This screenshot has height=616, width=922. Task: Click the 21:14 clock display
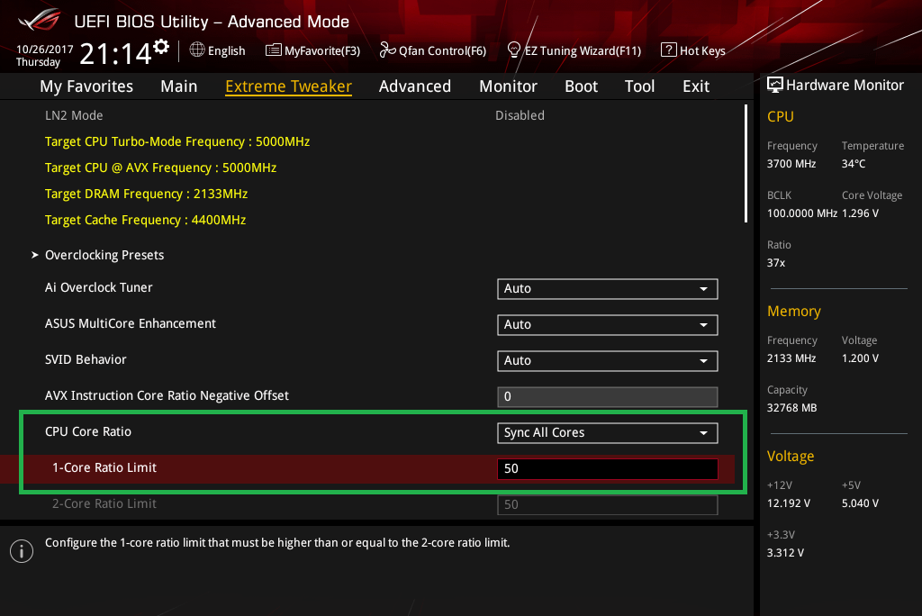pyautogui.click(x=115, y=54)
